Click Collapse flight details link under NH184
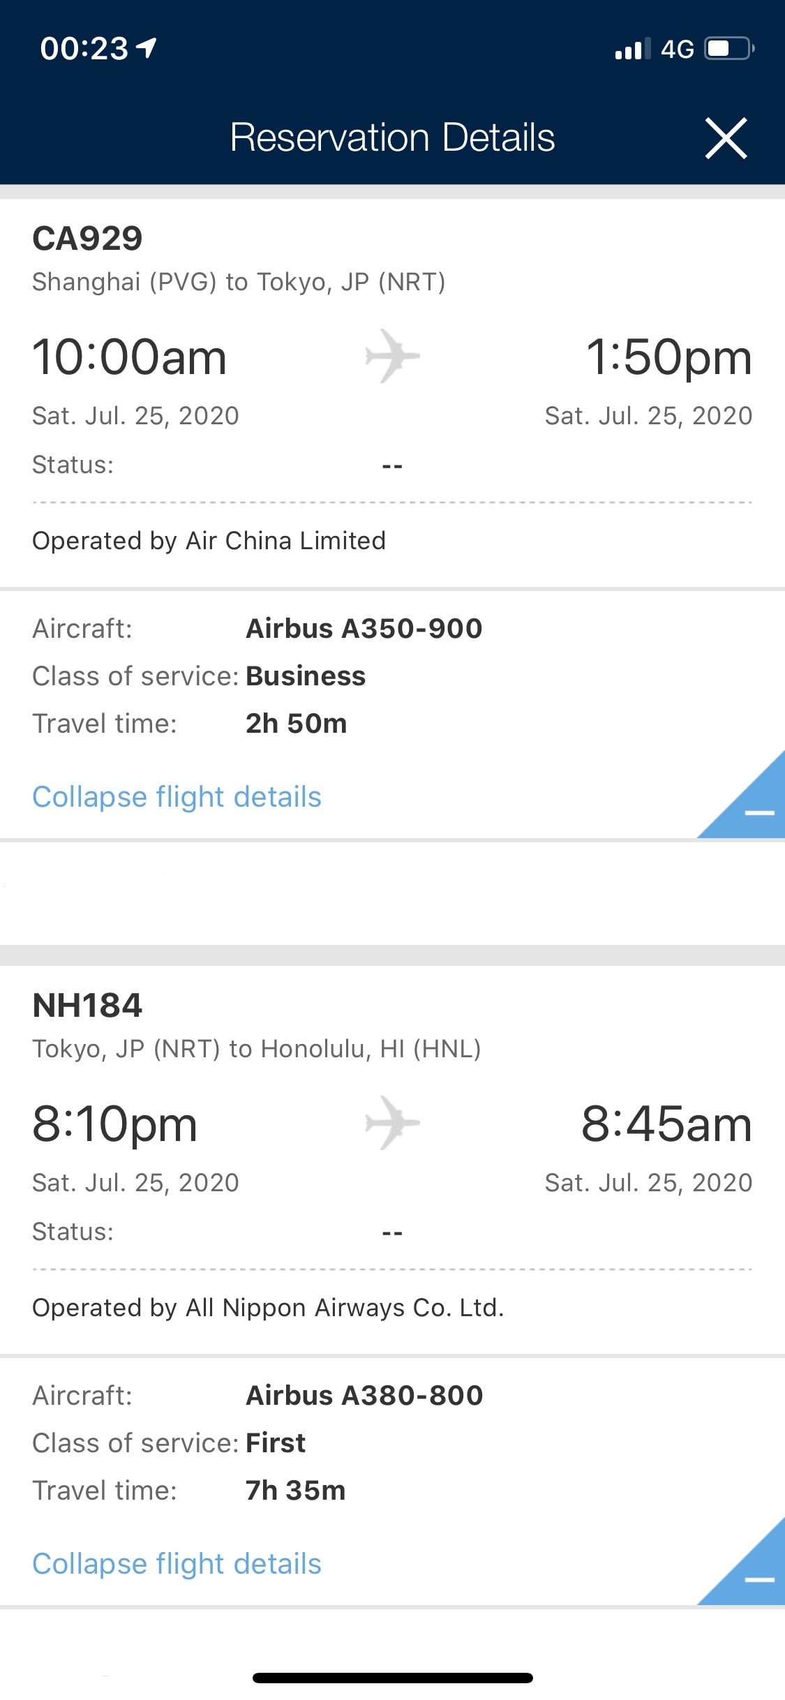Viewport: 785px width, 1700px height. coord(177,1564)
